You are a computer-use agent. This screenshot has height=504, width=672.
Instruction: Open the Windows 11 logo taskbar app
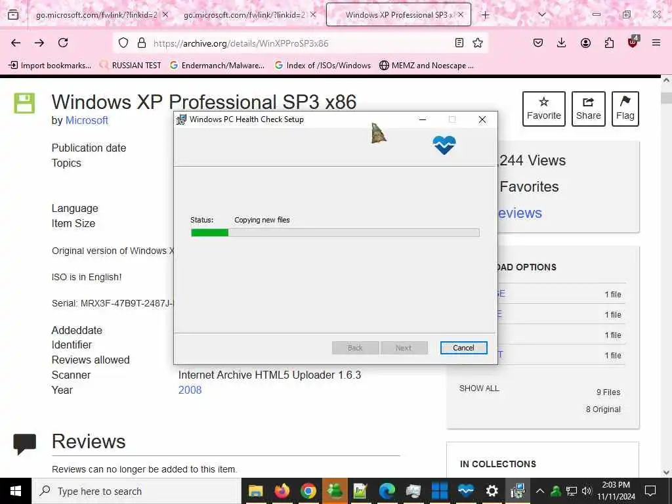click(x=439, y=491)
